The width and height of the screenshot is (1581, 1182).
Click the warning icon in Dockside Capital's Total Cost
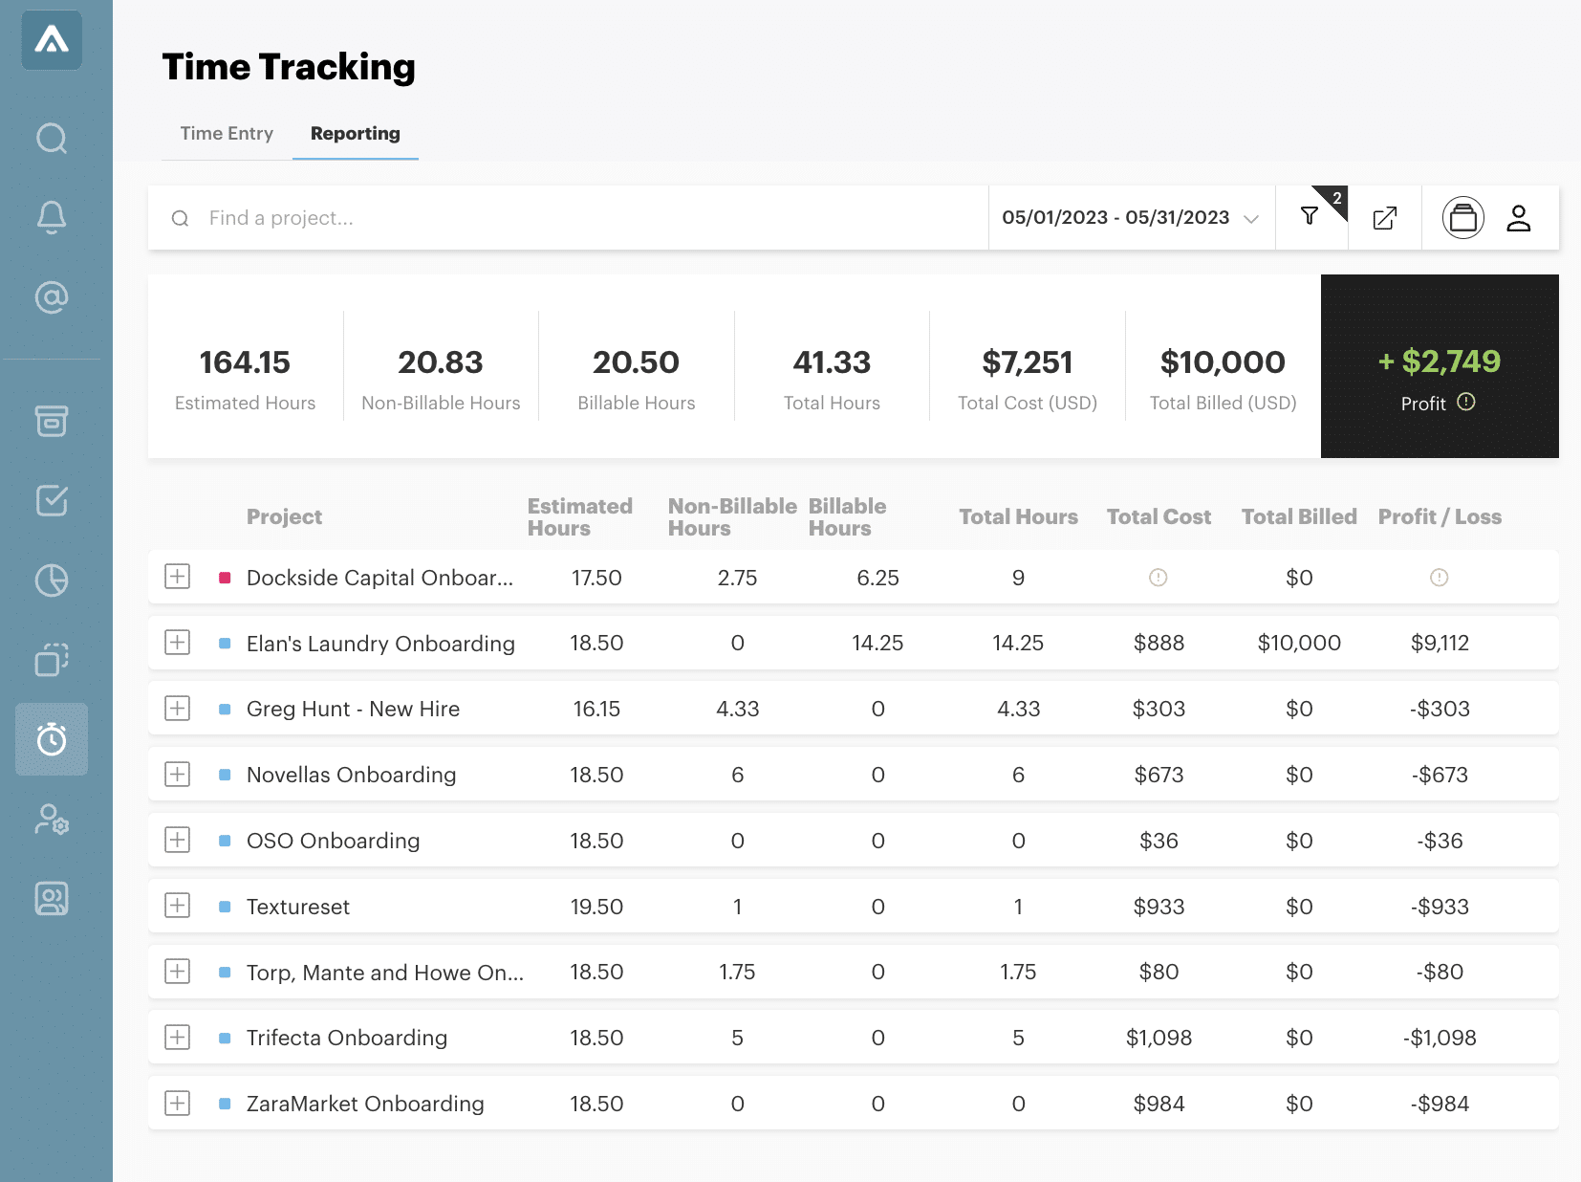(x=1159, y=577)
